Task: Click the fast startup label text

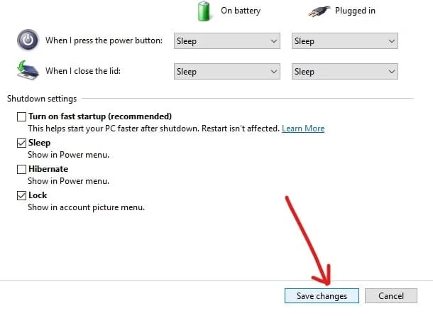Action: [100, 116]
